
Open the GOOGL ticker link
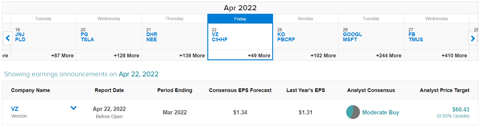pos(352,34)
